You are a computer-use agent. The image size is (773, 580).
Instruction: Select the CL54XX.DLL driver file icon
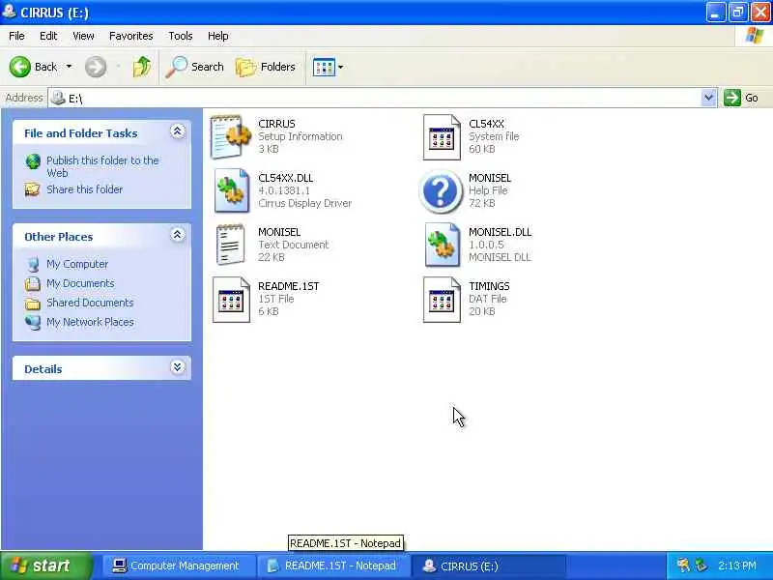pyautogui.click(x=231, y=190)
